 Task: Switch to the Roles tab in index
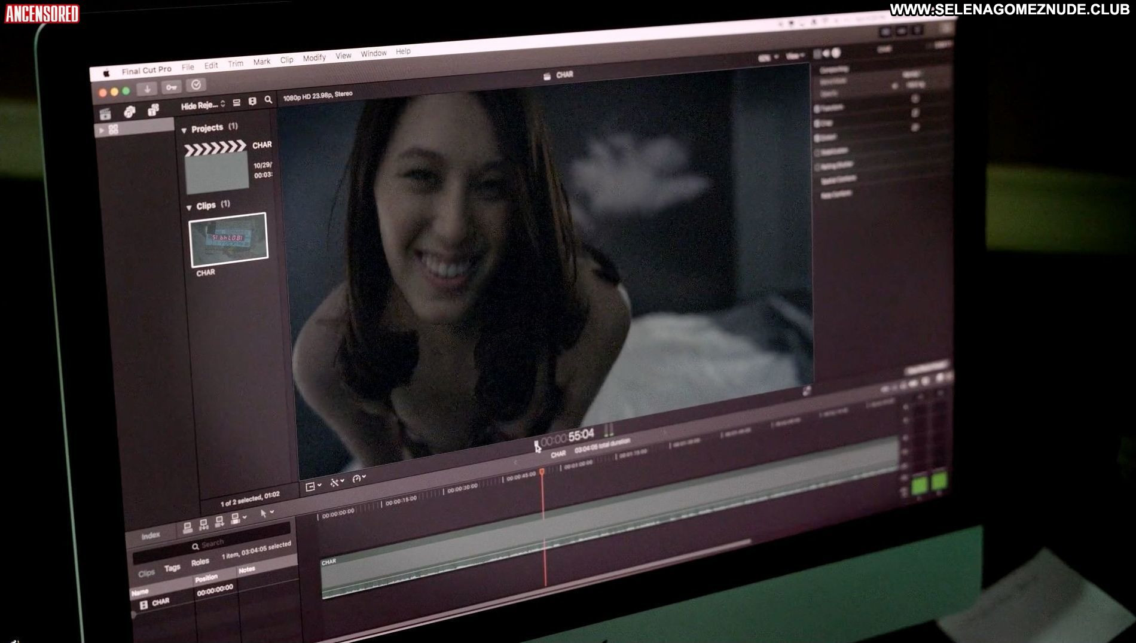(200, 562)
